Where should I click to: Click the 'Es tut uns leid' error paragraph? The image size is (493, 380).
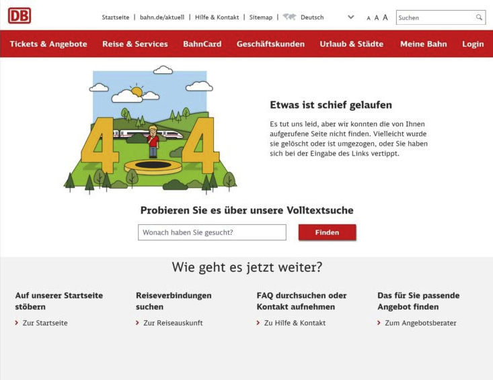348,139
